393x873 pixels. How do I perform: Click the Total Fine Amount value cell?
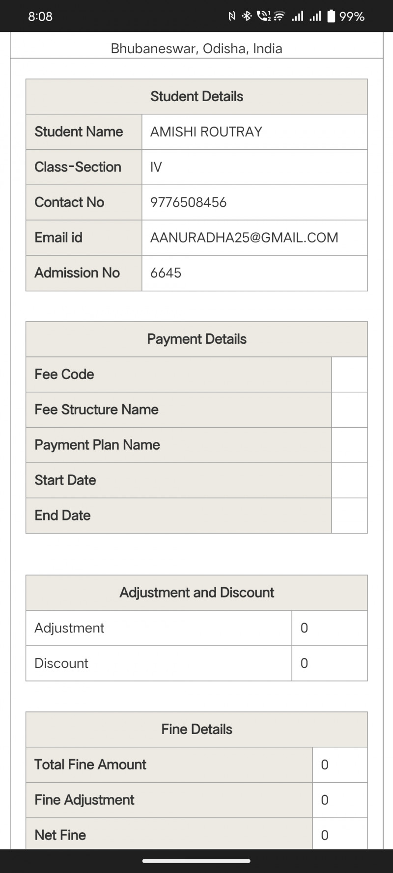click(339, 765)
